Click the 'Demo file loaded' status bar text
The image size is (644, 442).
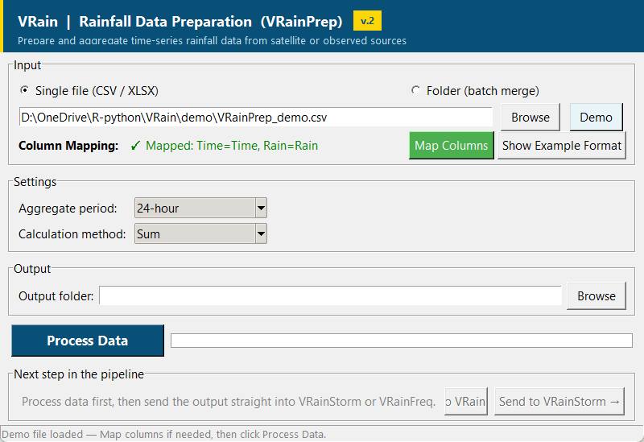coord(164,434)
